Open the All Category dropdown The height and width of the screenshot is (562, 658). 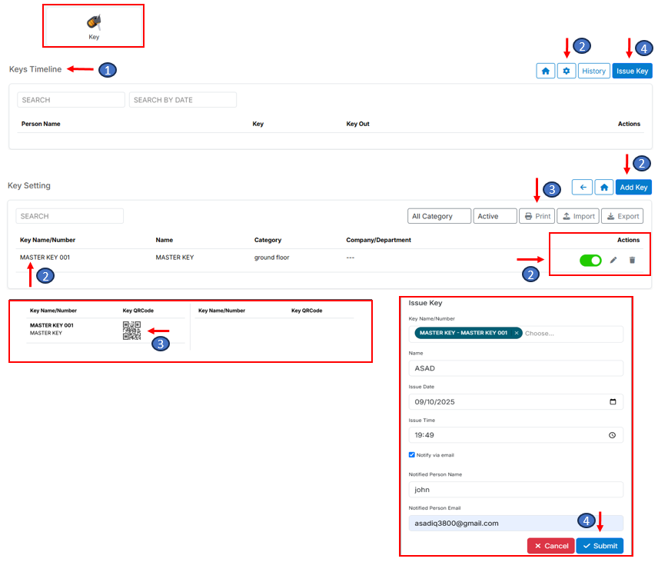tap(439, 216)
